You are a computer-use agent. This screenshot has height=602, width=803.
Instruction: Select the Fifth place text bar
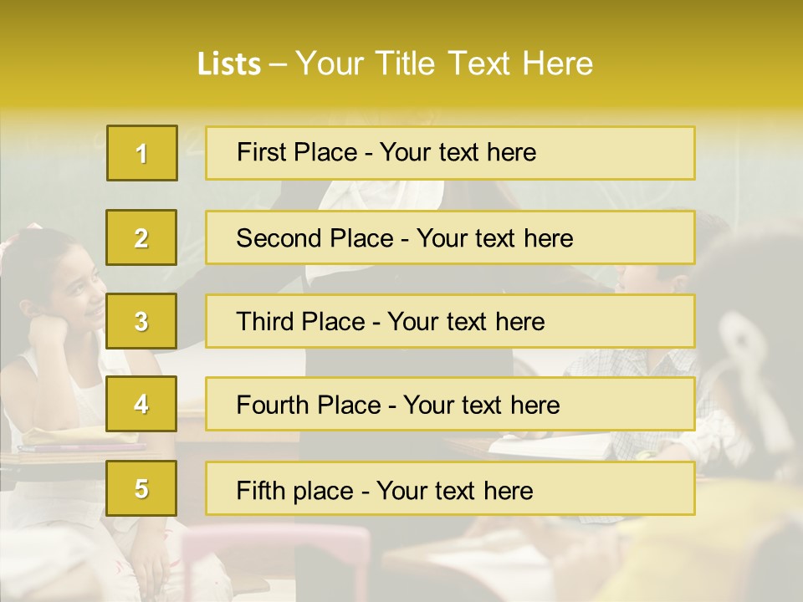pyautogui.click(x=450, y=488)
